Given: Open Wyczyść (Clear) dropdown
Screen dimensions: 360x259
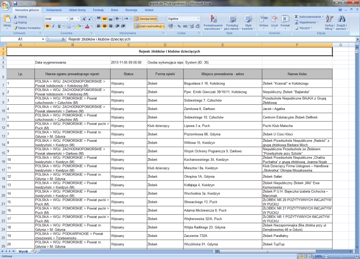Looking at the screenshot, I should coord(303,28).
